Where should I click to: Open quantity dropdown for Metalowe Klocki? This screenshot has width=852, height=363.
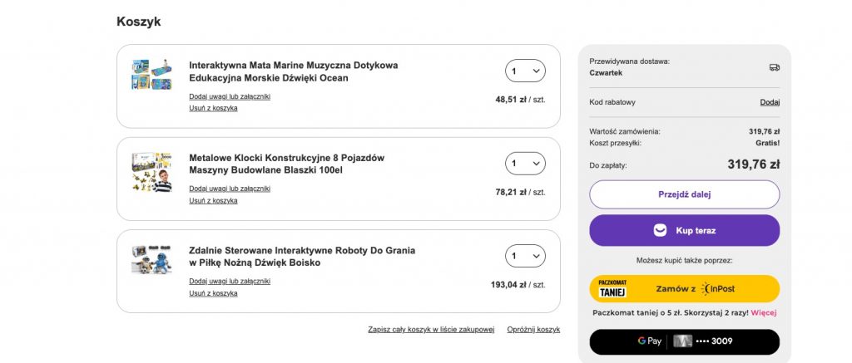point(526,164)
